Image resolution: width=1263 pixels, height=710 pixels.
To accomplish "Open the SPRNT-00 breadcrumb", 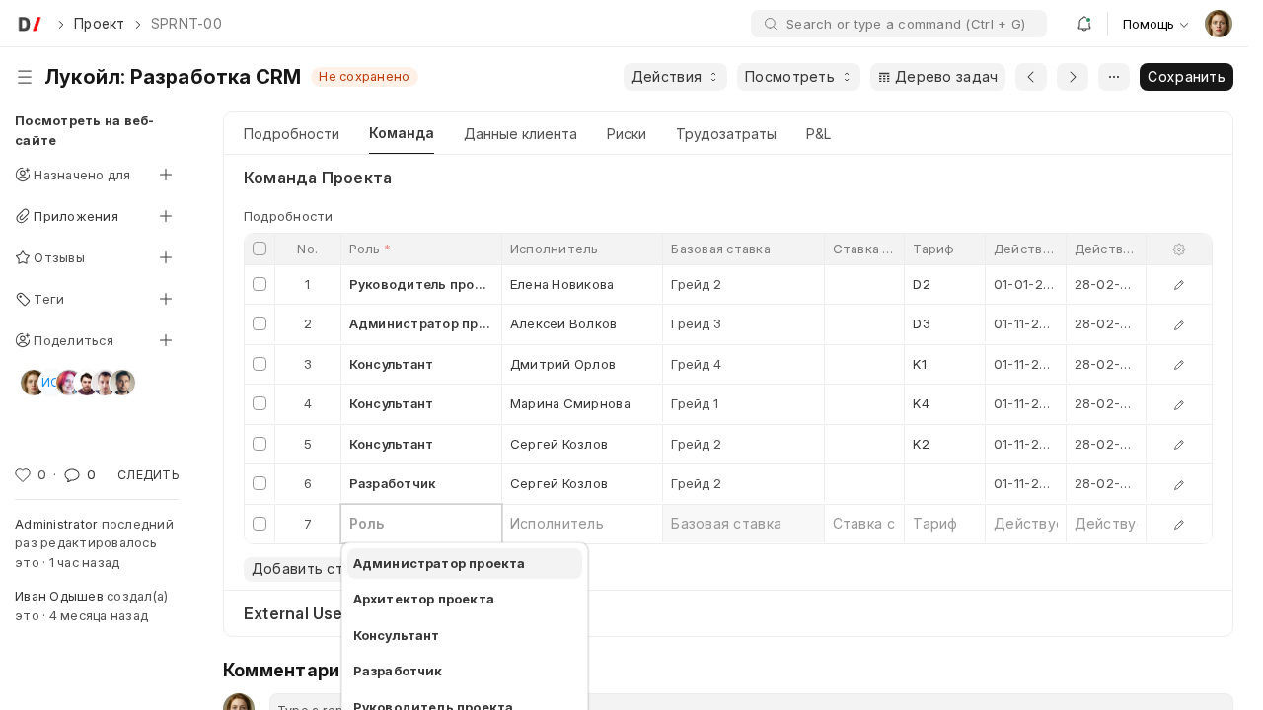I will point(186,24).
